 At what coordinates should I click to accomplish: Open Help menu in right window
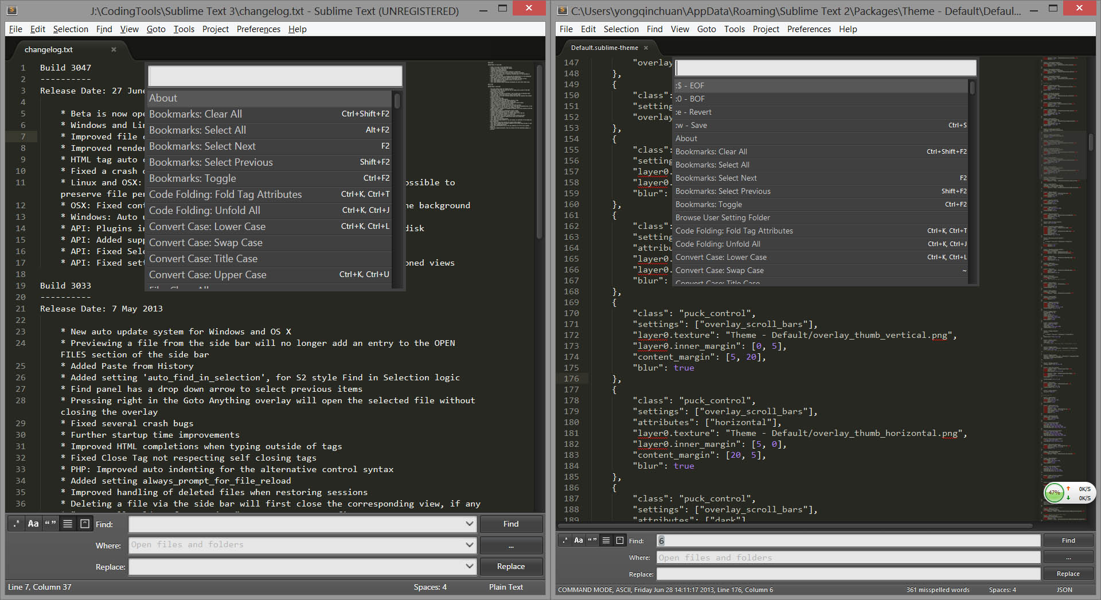(848, 29)
